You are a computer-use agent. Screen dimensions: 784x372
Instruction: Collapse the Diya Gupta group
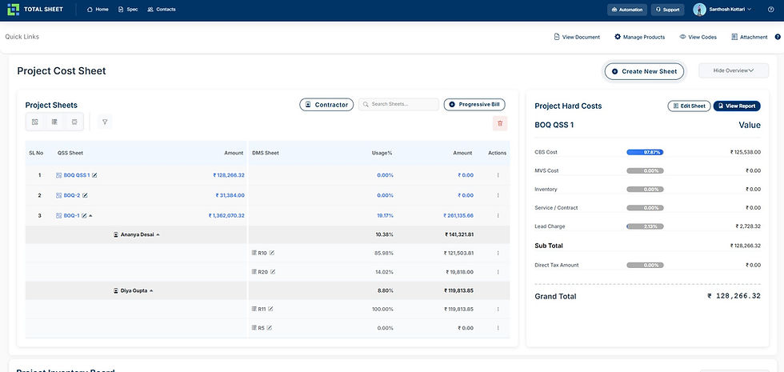click(151, 290)
